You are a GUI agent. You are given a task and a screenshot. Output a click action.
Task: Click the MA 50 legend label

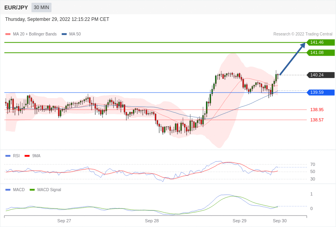[x=75, y=34]
